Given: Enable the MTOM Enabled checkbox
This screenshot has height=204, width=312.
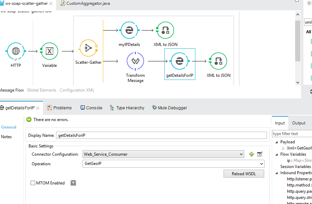Looking at the screenshot, I should pyautogui.click(x=33, y=183).
